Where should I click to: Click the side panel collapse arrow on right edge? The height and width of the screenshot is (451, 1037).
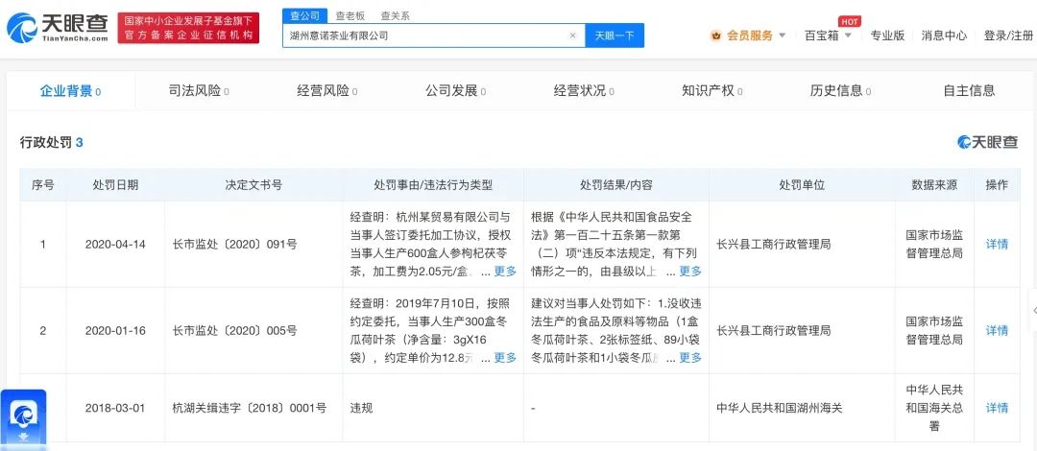(x=1032, y=312)
